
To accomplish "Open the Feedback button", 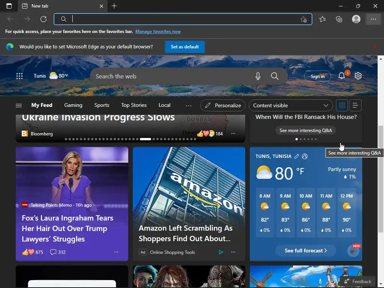I will pyautogui.click(x=358, y=281).
